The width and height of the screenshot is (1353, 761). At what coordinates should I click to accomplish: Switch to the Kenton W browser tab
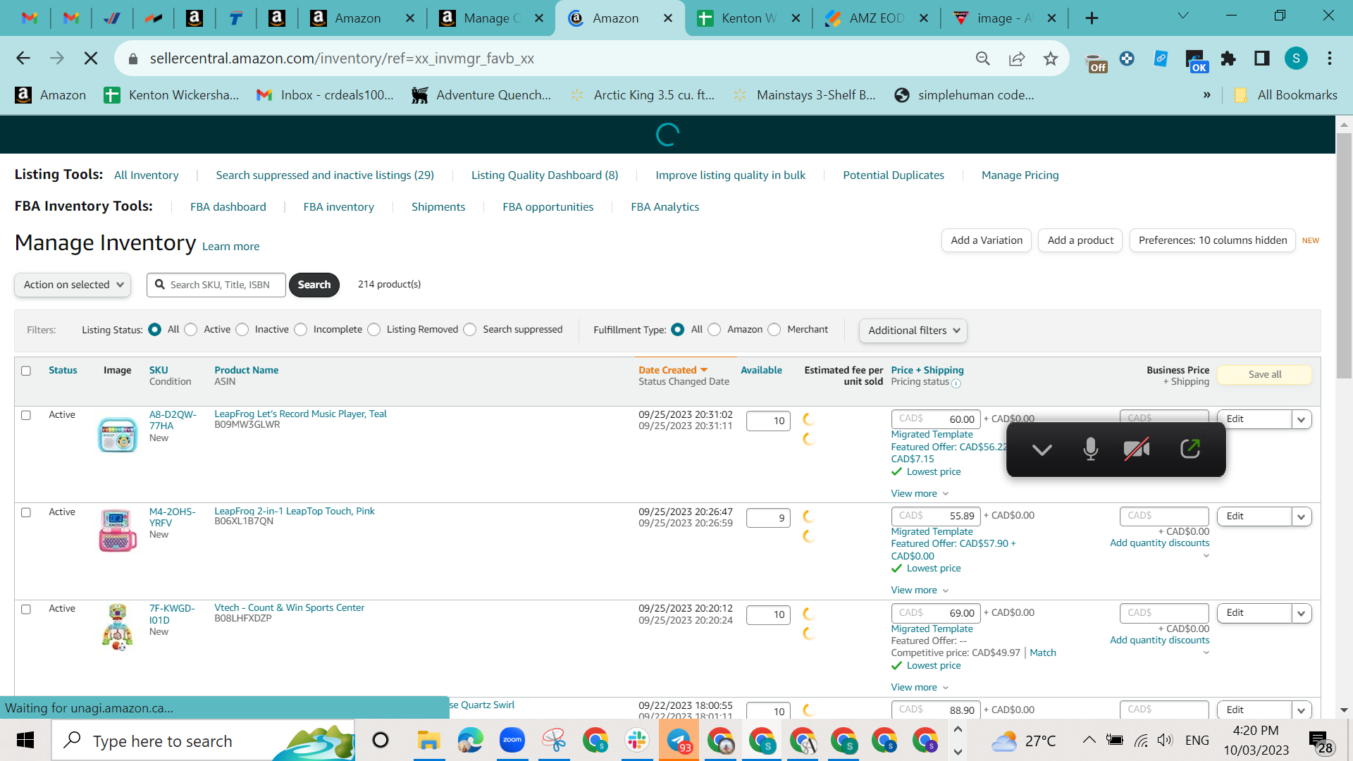click(748, 18)
